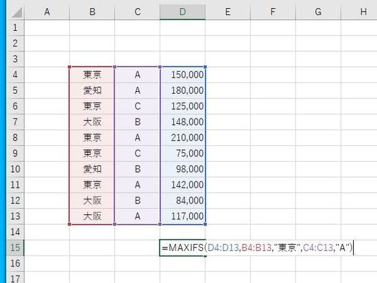Image resolution: width=377 pixels, height=283 pixels.
Task: Select row 4 header
Action: pyautogui.click(x=15, y=75)
